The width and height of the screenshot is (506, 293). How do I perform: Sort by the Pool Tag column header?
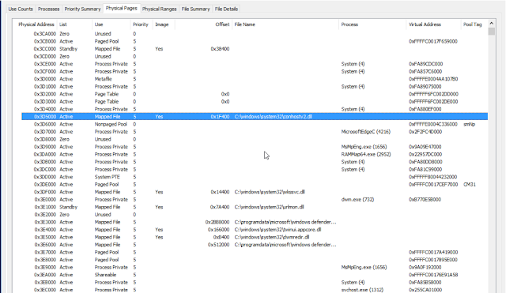click(x=473, y=24)
